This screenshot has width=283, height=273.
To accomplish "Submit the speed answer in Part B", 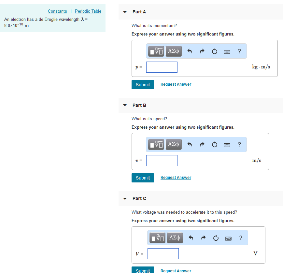I will (x=143, y=178).
